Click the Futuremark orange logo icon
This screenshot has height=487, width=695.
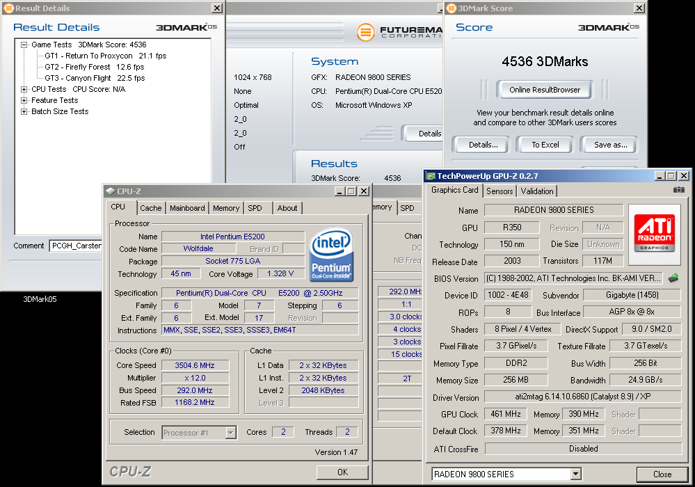(366, 32)
